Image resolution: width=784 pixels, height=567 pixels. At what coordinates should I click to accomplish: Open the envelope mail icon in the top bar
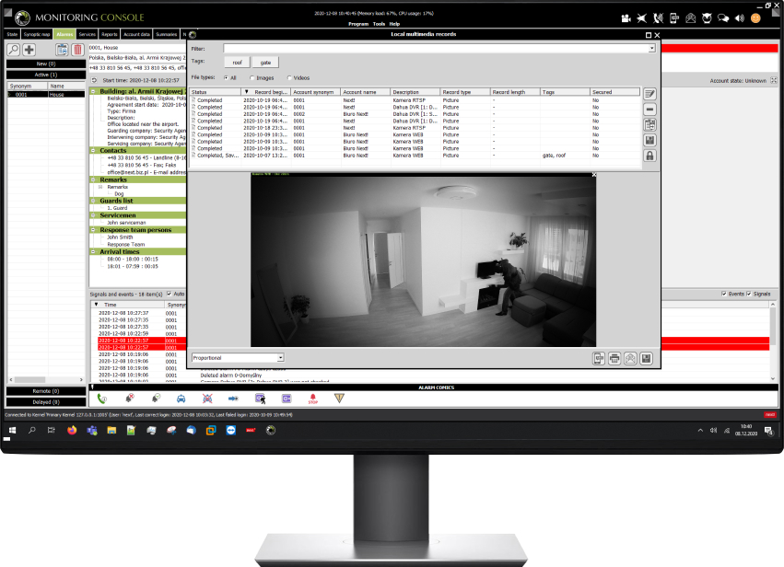tap(691, 18)
